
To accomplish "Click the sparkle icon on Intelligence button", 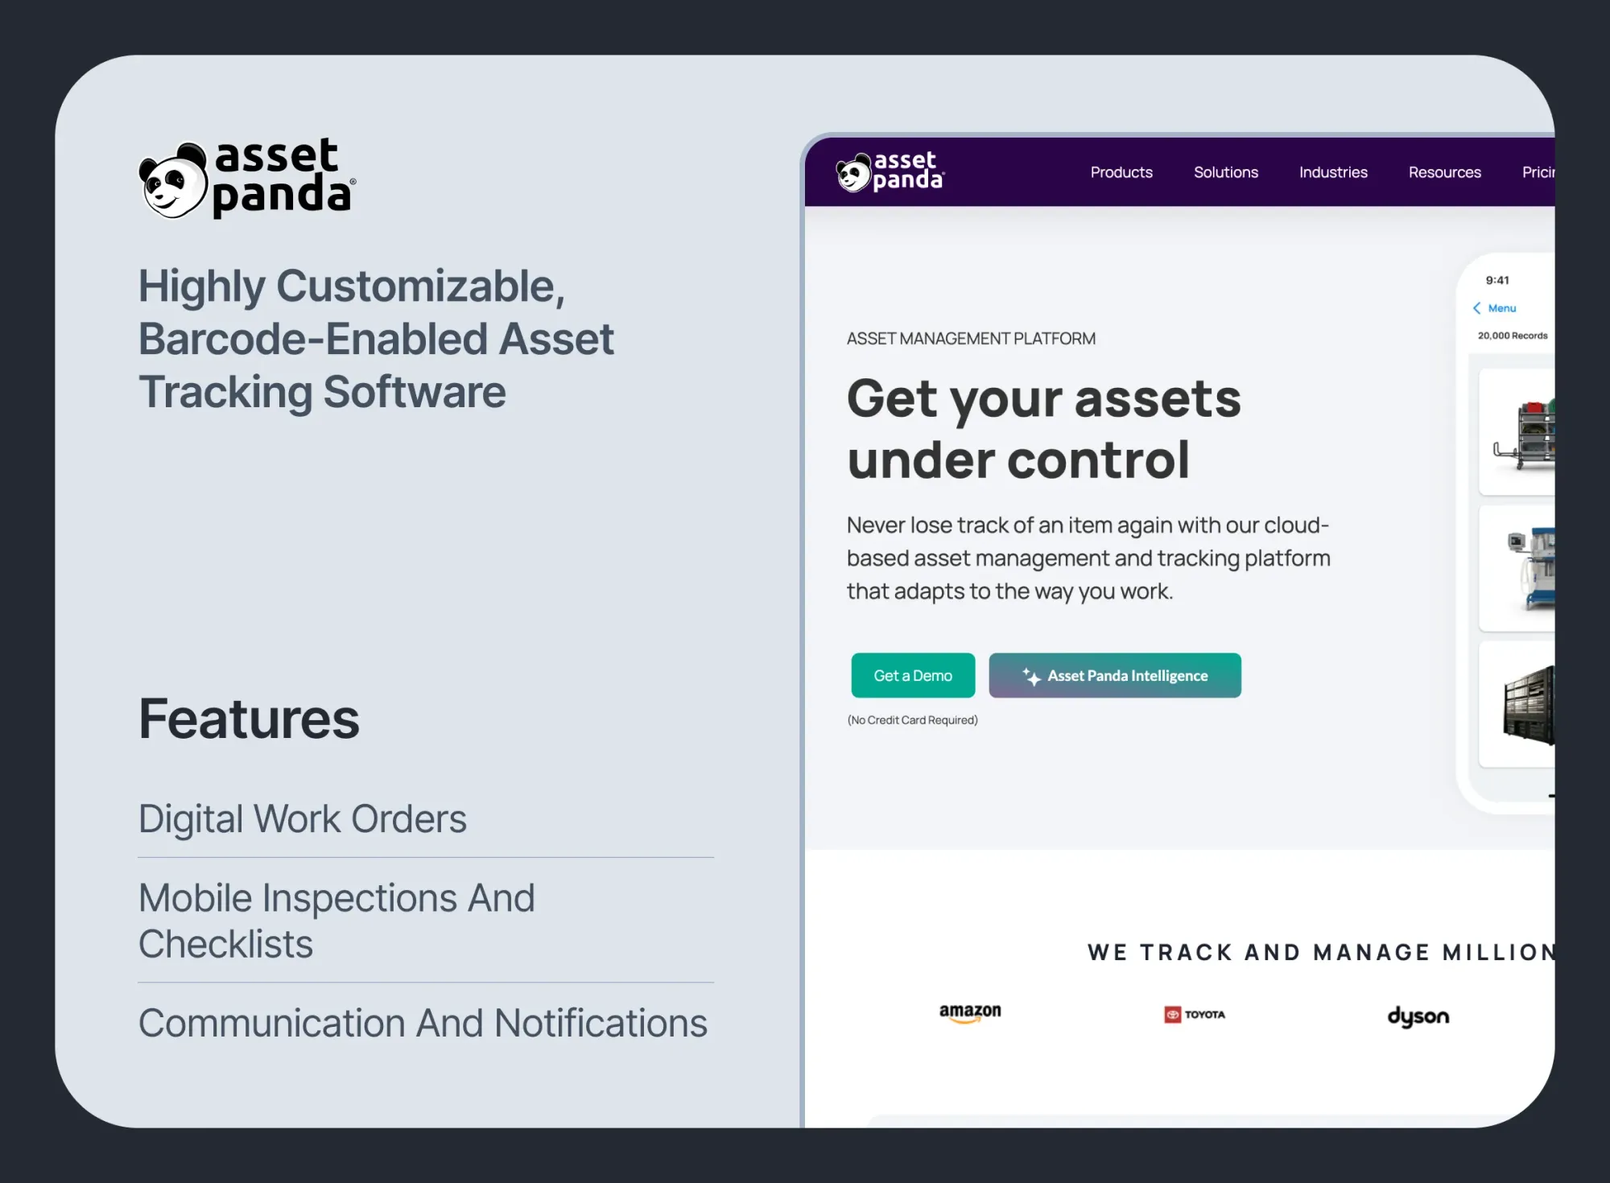I will [x=1031, y=676].
